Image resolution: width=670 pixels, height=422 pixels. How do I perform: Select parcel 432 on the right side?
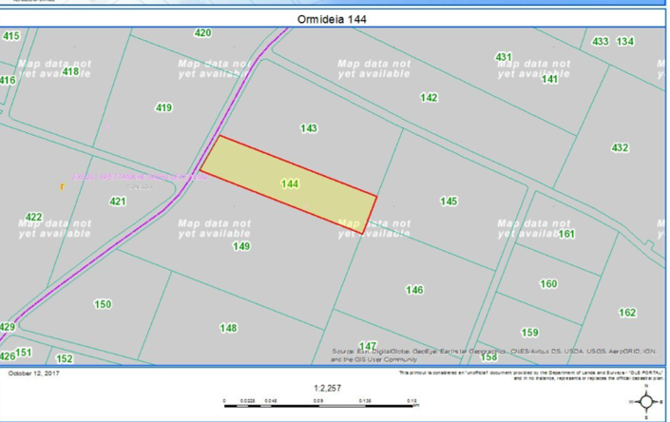(620, 148)
